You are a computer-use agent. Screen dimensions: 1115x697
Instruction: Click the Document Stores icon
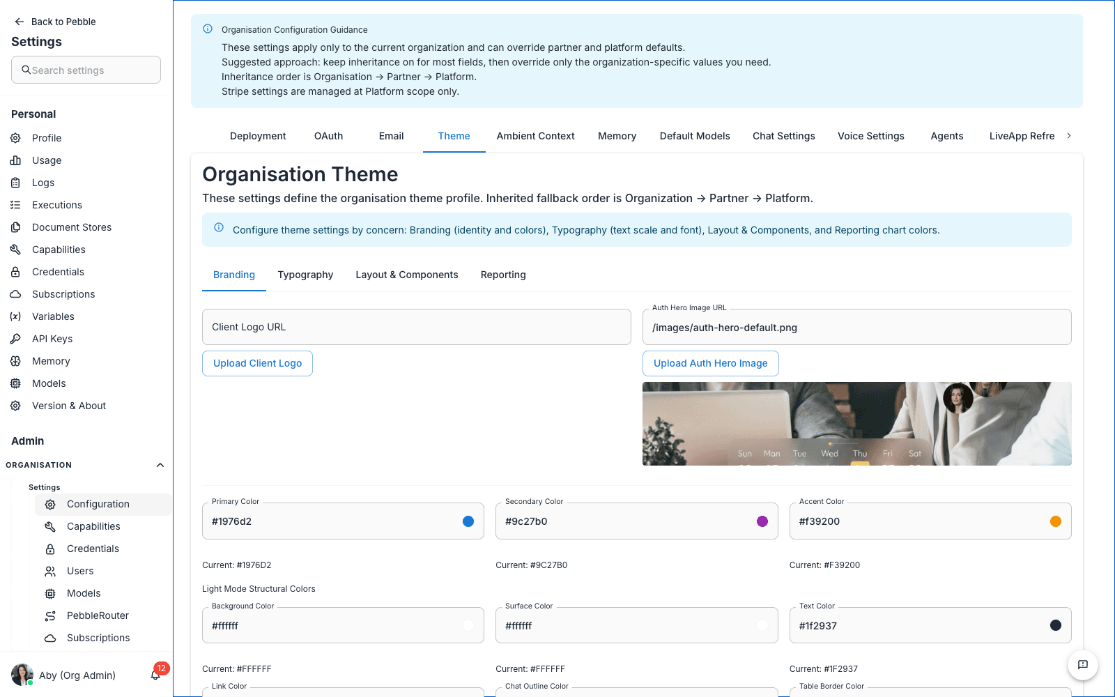pos(15,227)
